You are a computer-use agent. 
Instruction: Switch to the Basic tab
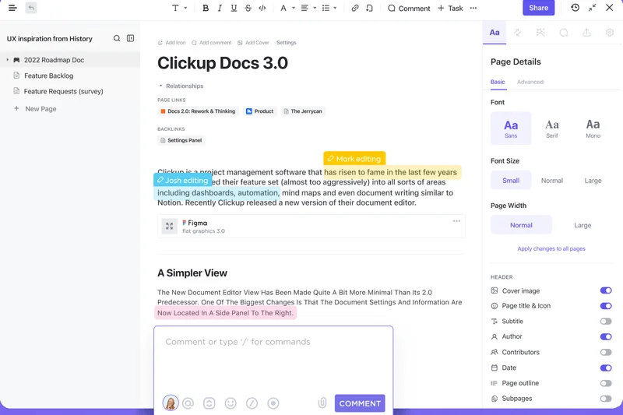coord(498,82)
